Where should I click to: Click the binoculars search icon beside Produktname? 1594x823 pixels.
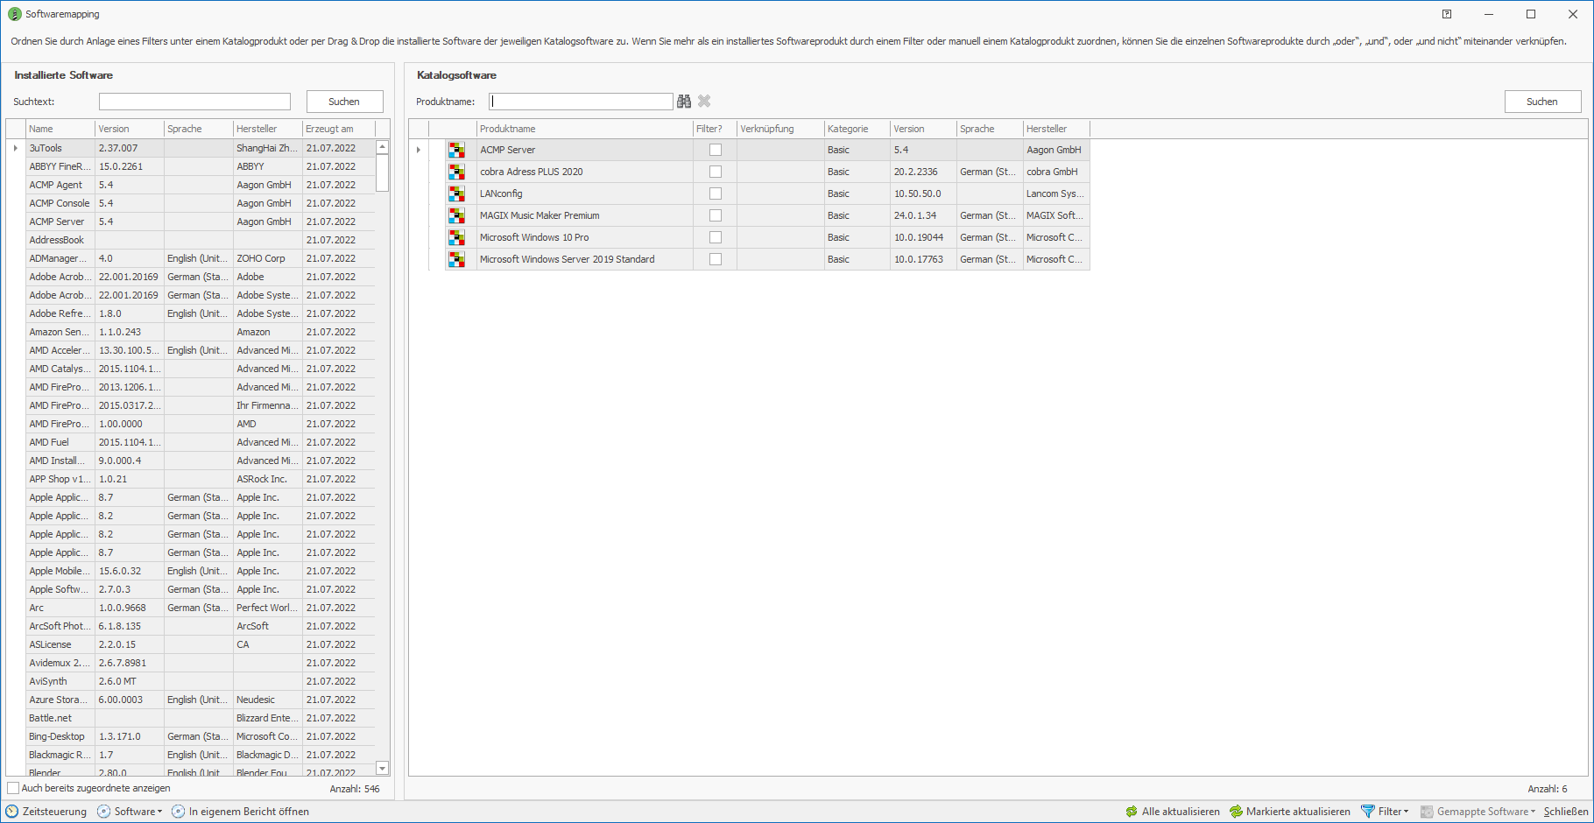click(x=684, y=102)
